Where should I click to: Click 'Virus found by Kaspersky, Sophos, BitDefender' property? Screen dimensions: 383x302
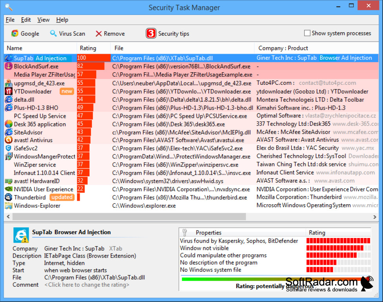(x=239, y=241)
